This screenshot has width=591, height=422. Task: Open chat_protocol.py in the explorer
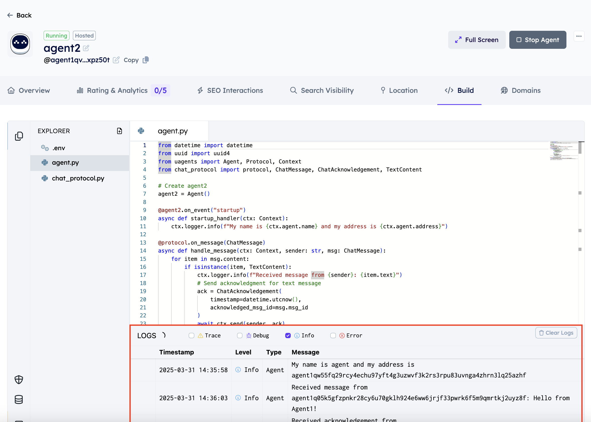78,178
